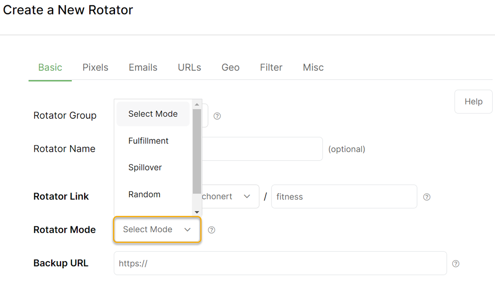Viewport: 495px width, 281px height.
Task: Click dropdown list scroll up arrow
Action: click(x=197, y=104)
